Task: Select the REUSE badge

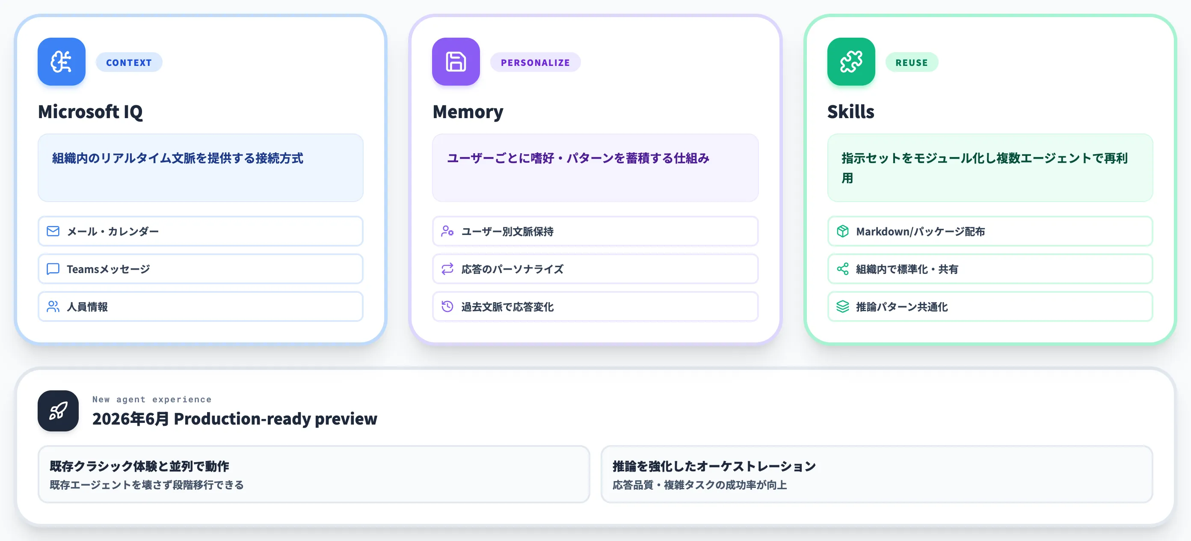Action: click(912, 62)
